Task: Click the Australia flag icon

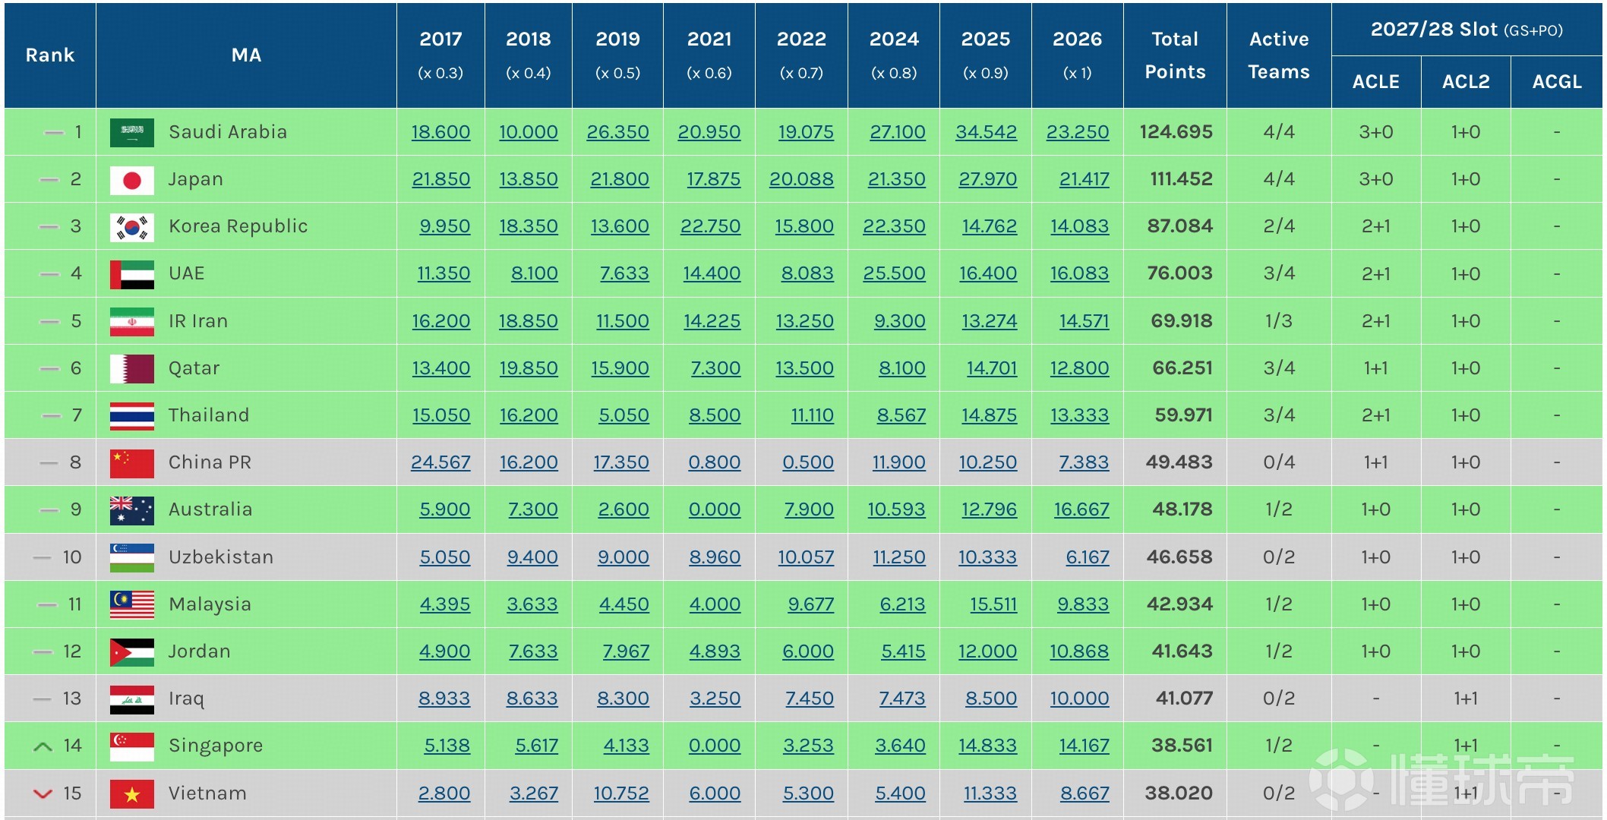Action: (x=131, y=510)
